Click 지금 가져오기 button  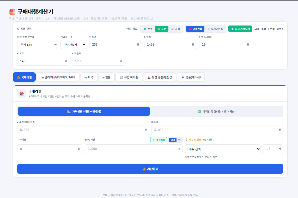click(x=240, y=29)
